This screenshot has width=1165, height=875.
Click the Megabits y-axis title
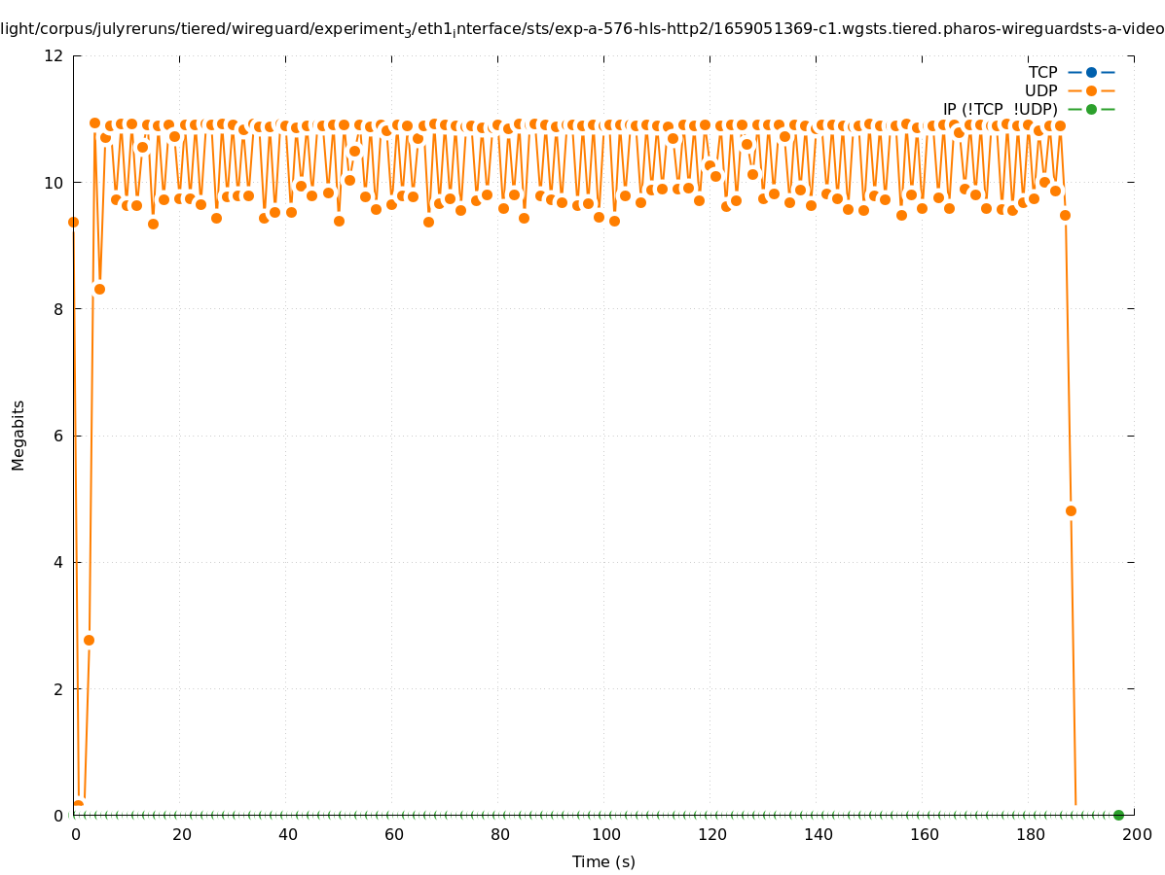pos(18,435)
